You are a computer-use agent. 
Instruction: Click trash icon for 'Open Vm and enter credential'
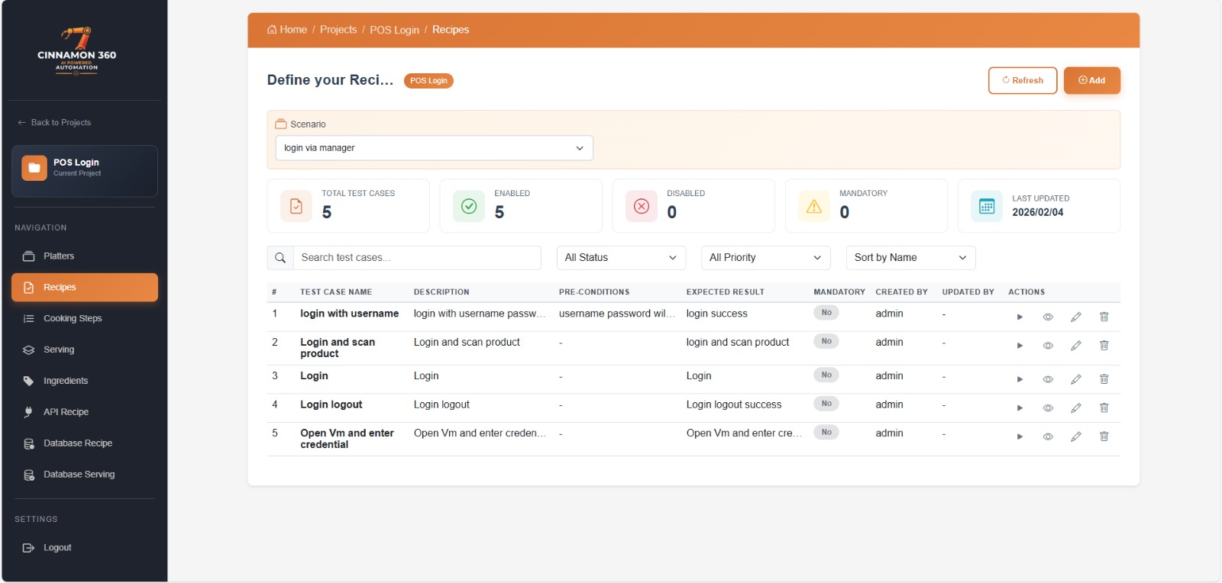[1104, 436]
